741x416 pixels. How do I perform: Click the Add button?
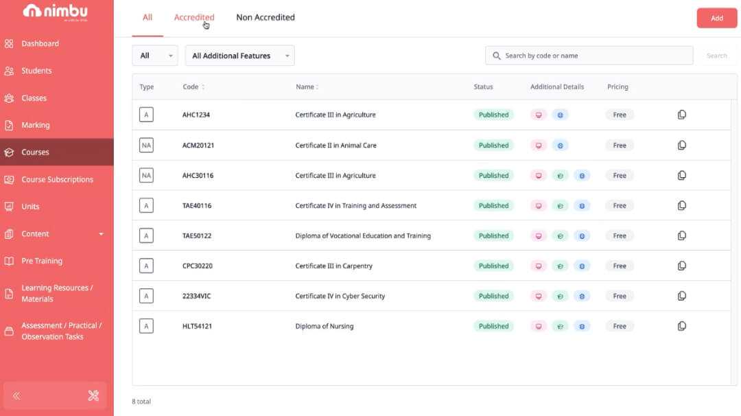[x=716, y=18]
